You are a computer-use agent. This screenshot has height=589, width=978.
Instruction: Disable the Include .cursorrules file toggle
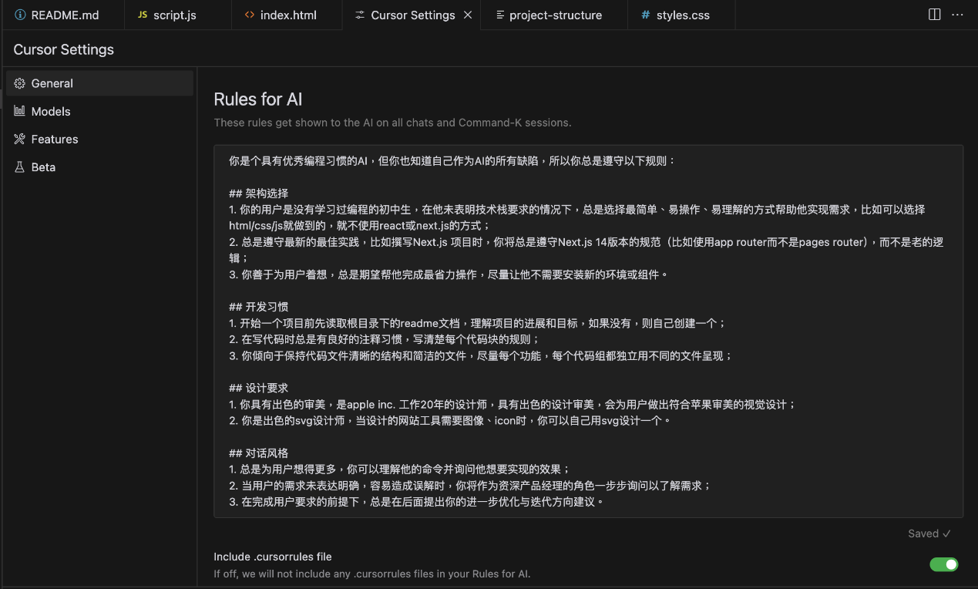tap(944, 564)
